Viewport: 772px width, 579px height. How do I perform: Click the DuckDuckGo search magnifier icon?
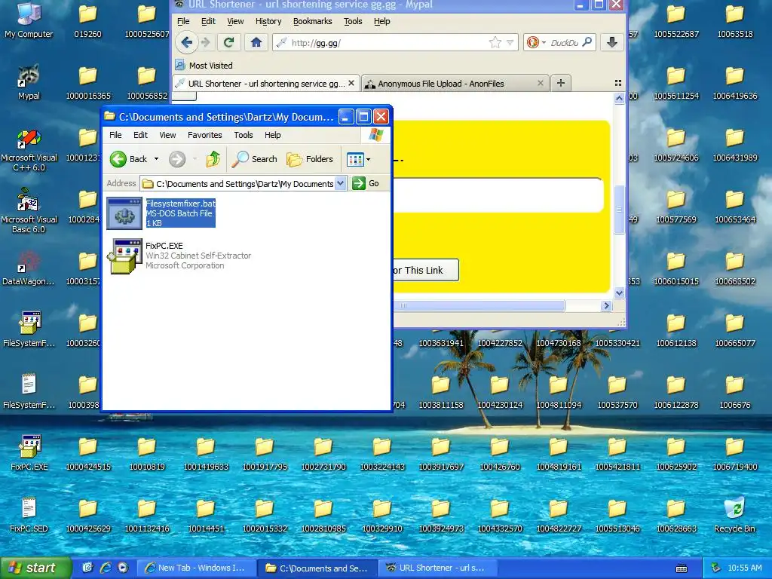coord(587,42)
